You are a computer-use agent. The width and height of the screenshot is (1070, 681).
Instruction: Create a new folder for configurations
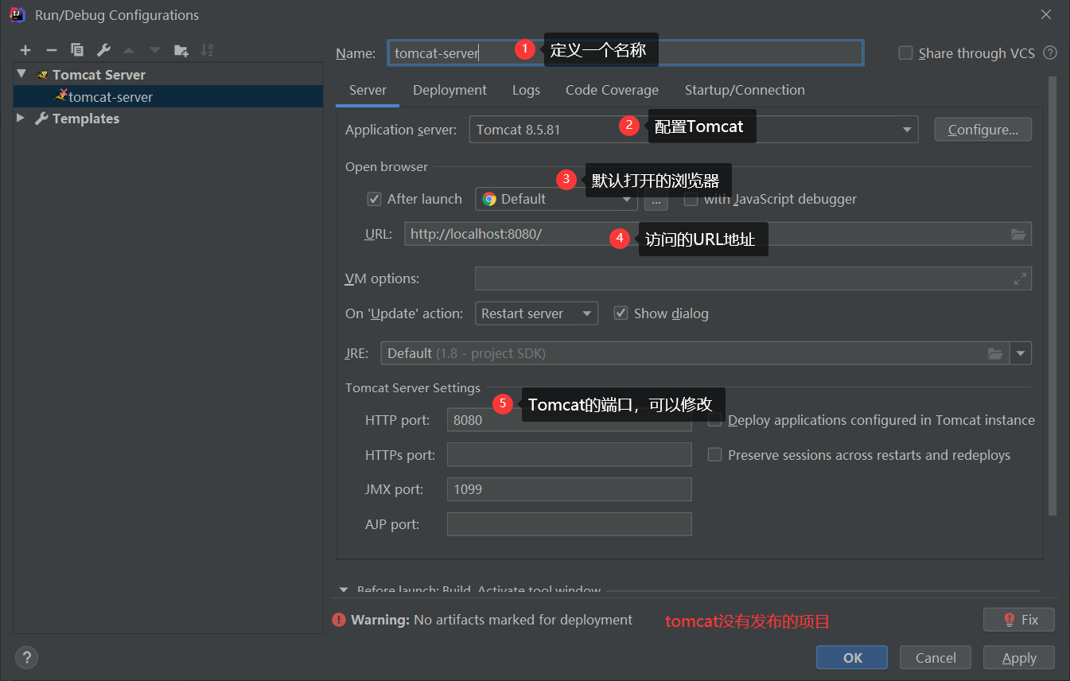pos(181,50)
